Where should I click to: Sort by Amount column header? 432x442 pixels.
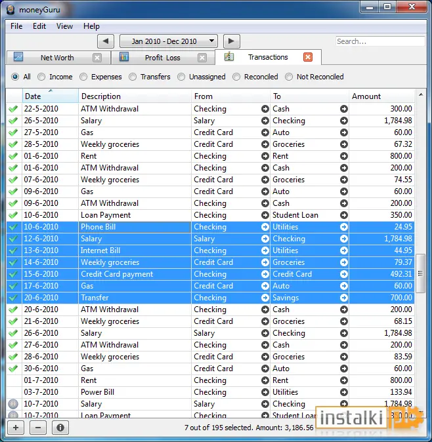381,96
